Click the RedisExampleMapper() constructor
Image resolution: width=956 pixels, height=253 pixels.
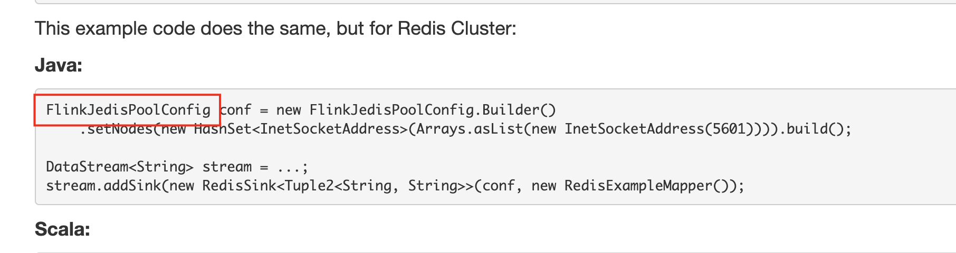[x=646, y=186]
